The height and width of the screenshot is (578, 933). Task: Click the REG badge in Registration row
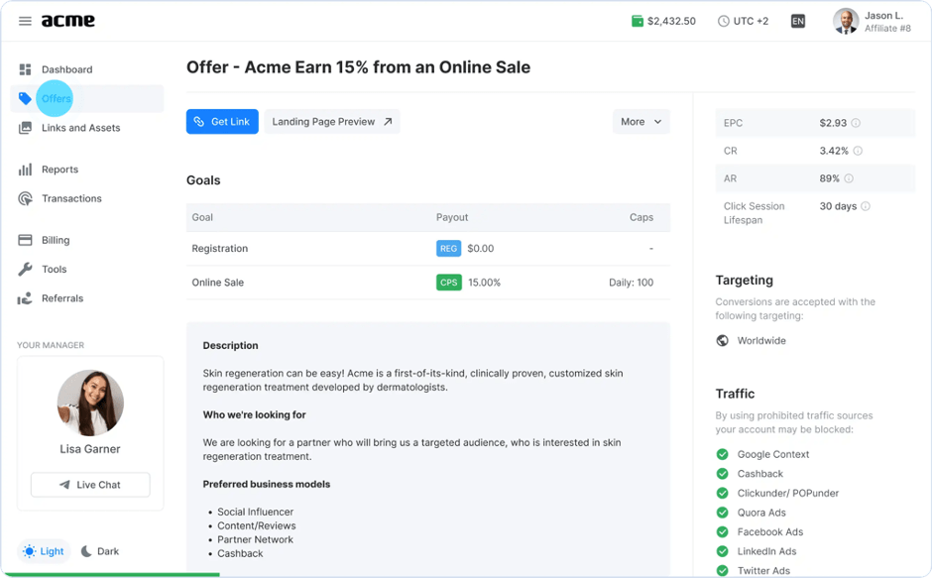(448, 249)
